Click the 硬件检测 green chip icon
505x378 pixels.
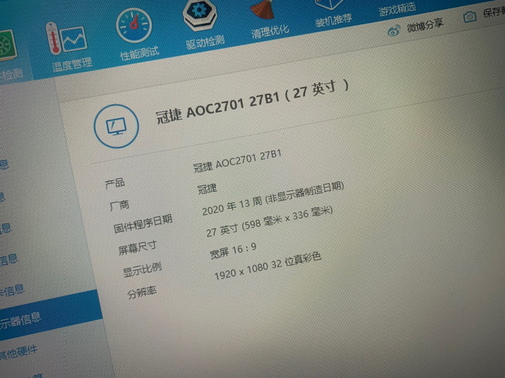(7, 45)
